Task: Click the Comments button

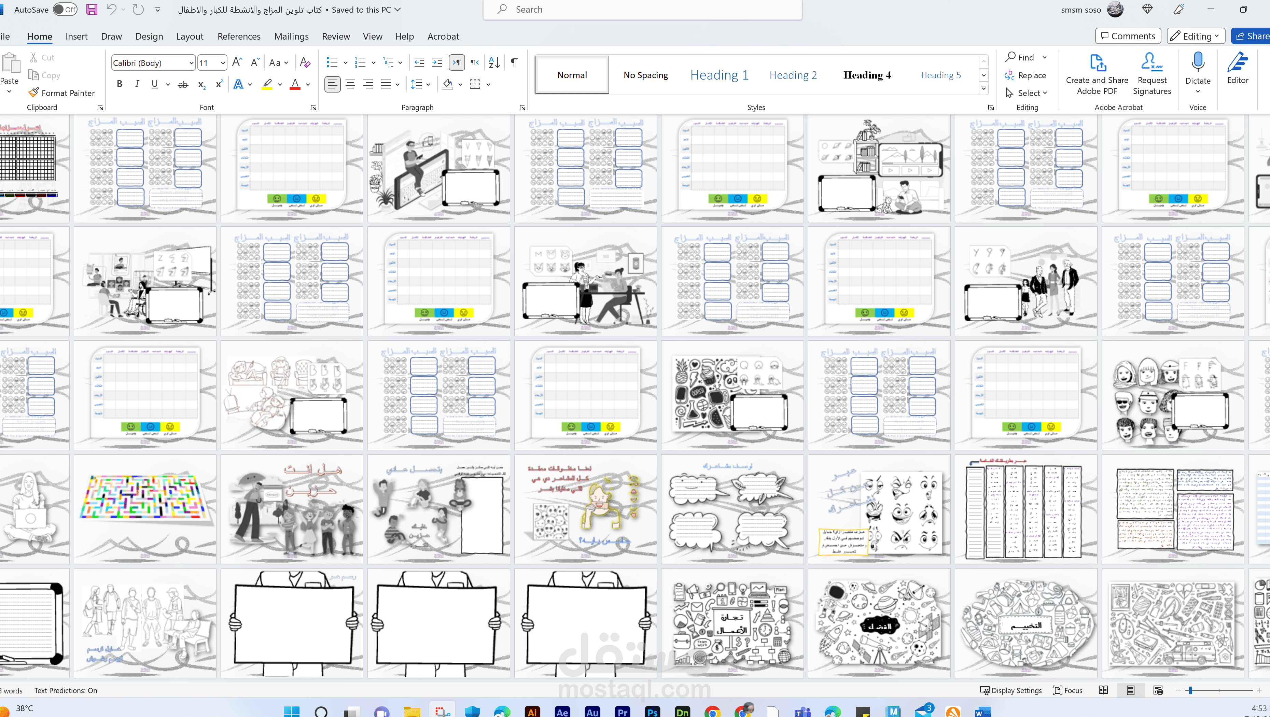Action: tap(1128, 36)
